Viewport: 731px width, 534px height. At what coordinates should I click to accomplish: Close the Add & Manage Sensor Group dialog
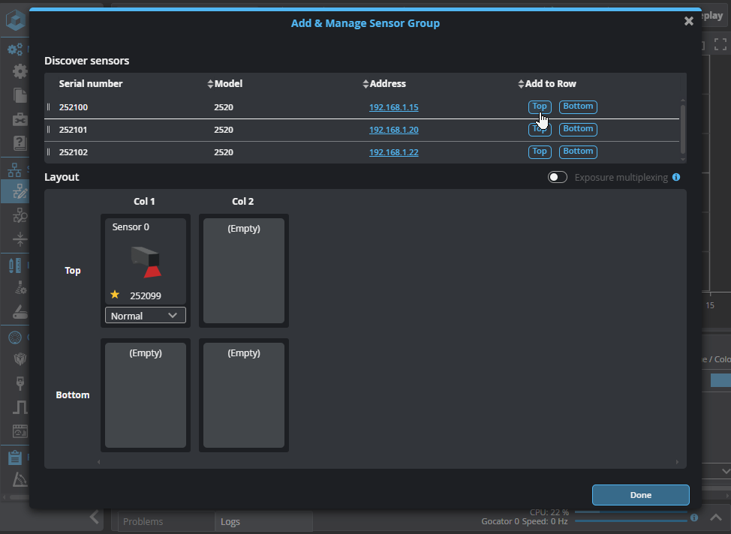pyautogui.click(x=688, y=21)
